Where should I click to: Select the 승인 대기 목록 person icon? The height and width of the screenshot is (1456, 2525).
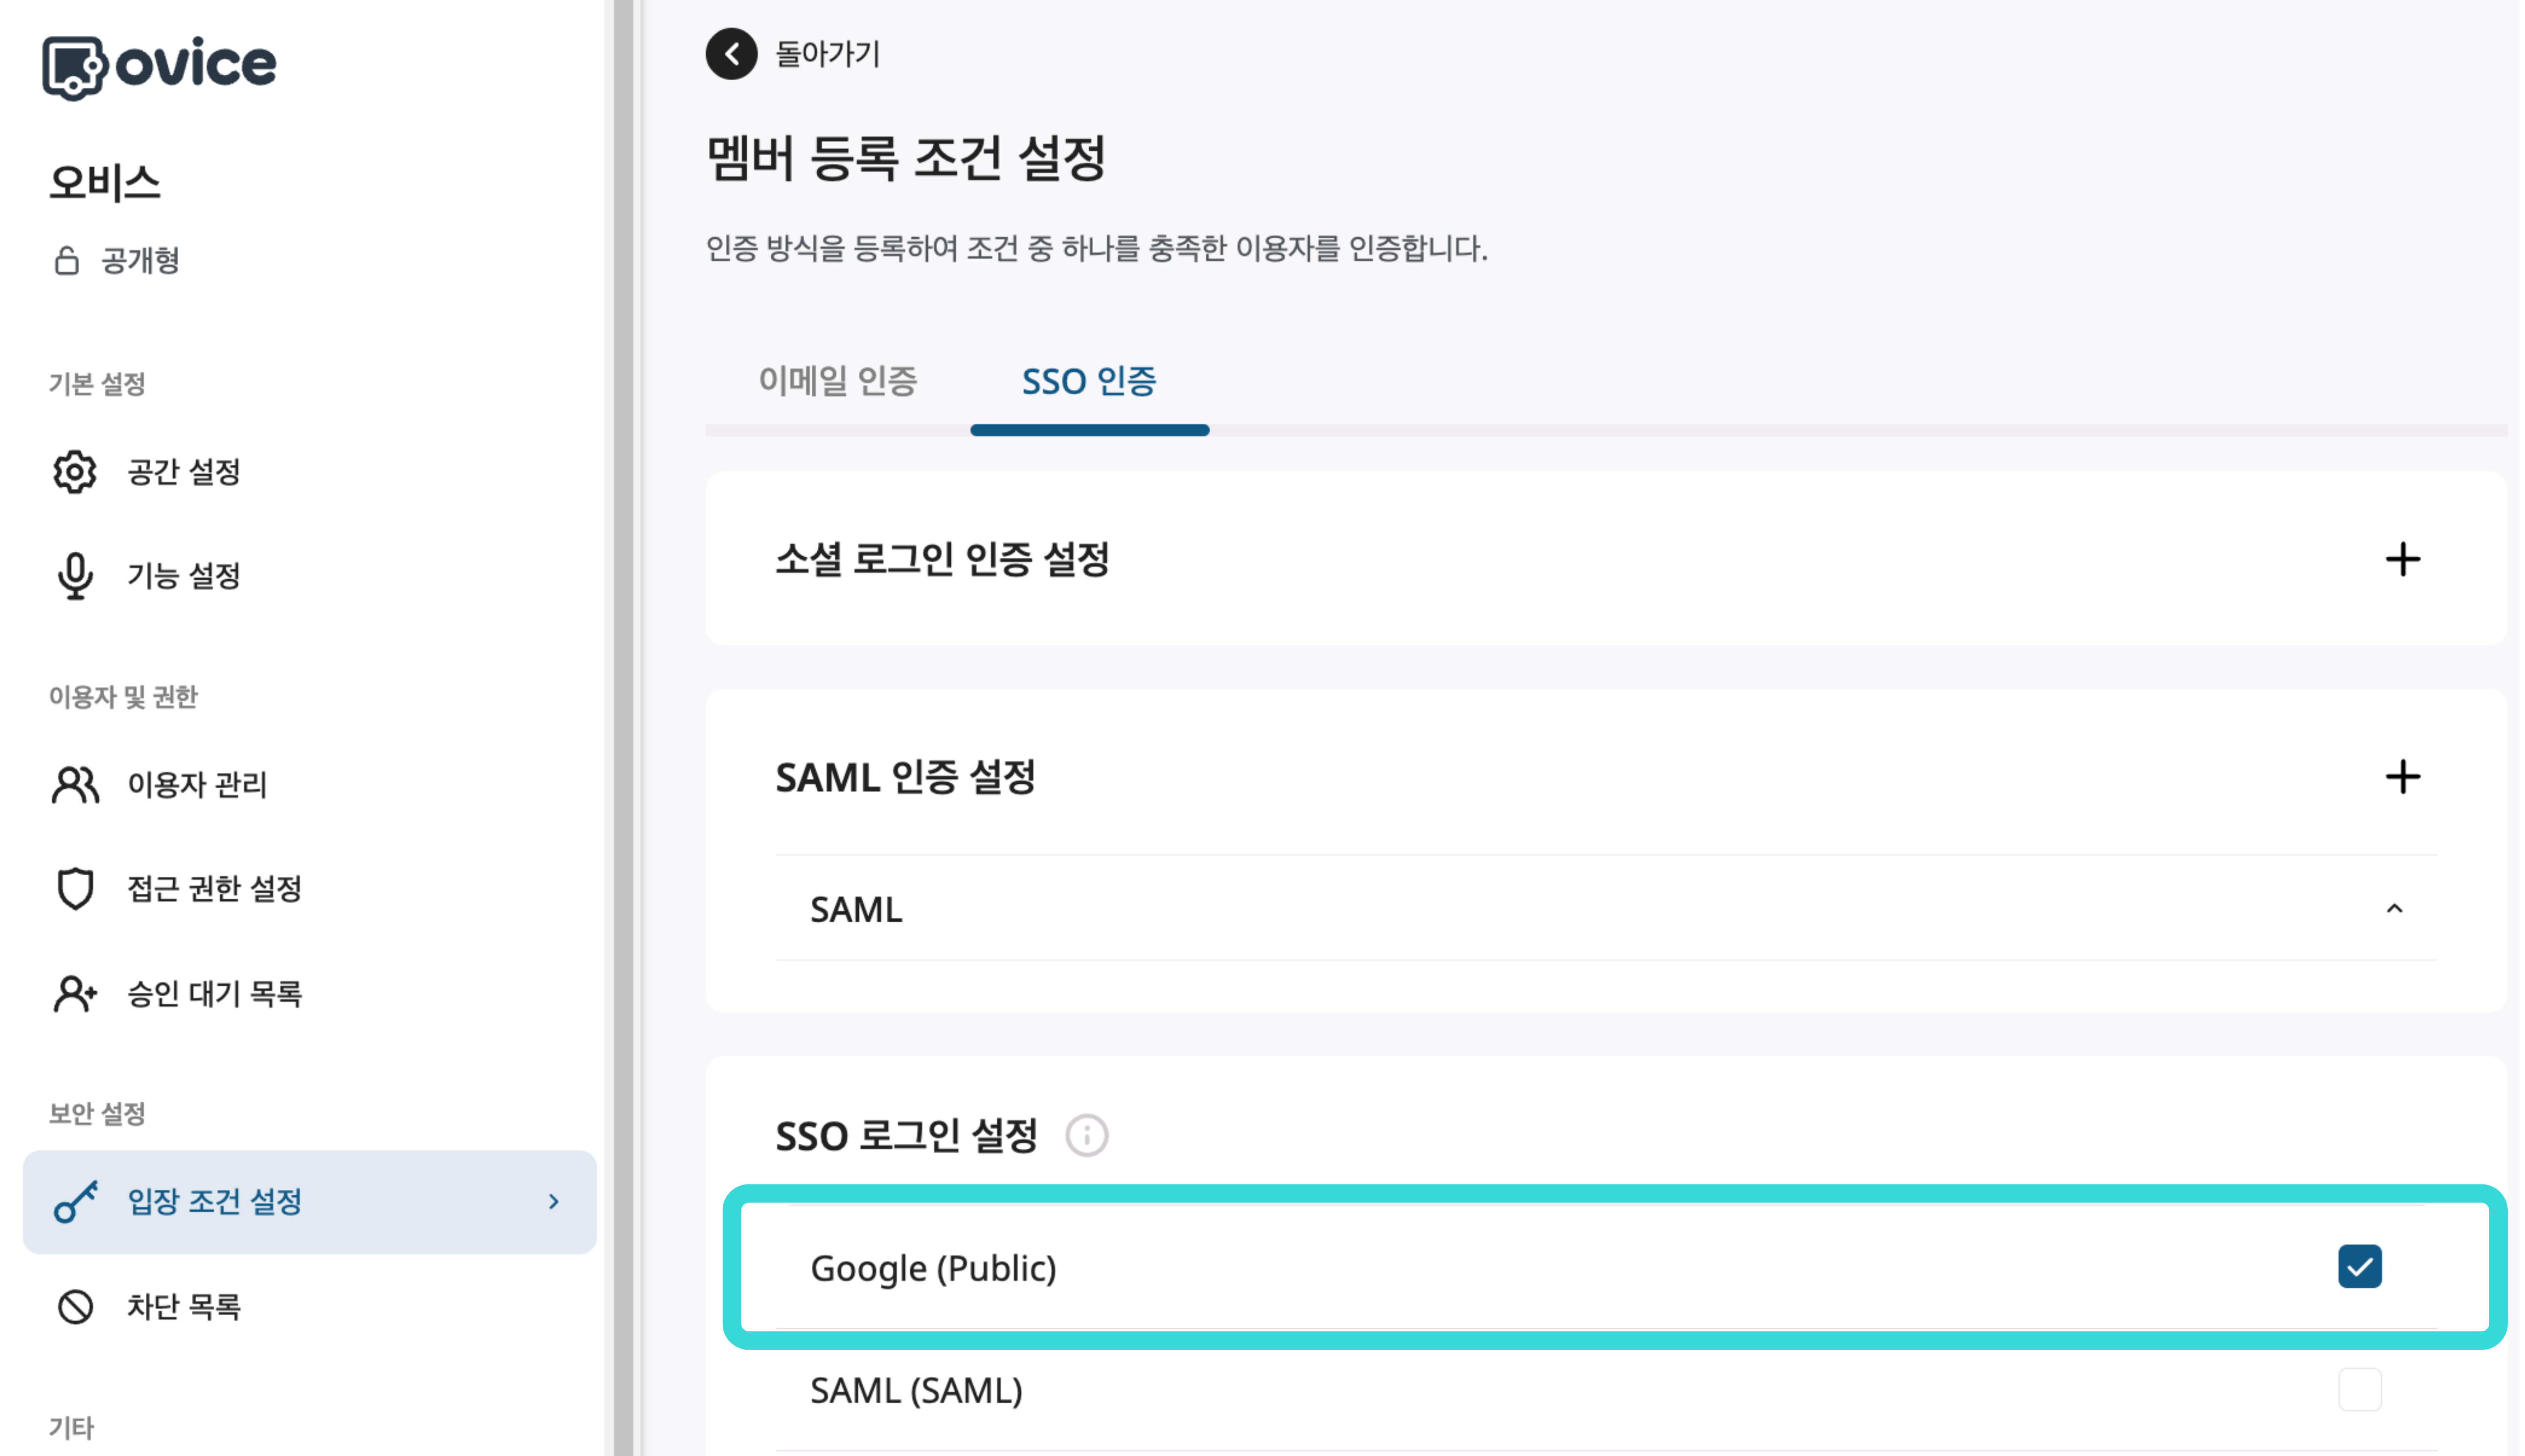[73, 993]
